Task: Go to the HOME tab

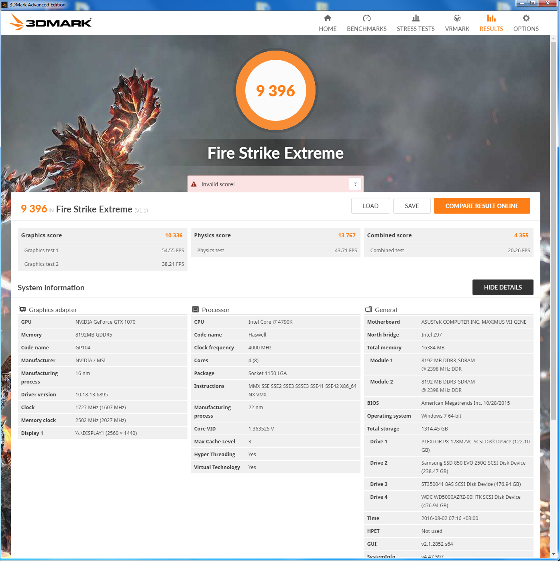Action: tap(328, 23)
